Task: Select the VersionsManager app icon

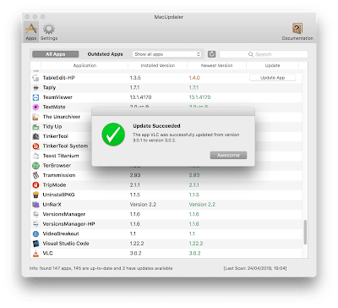Action: pos(35,214)
